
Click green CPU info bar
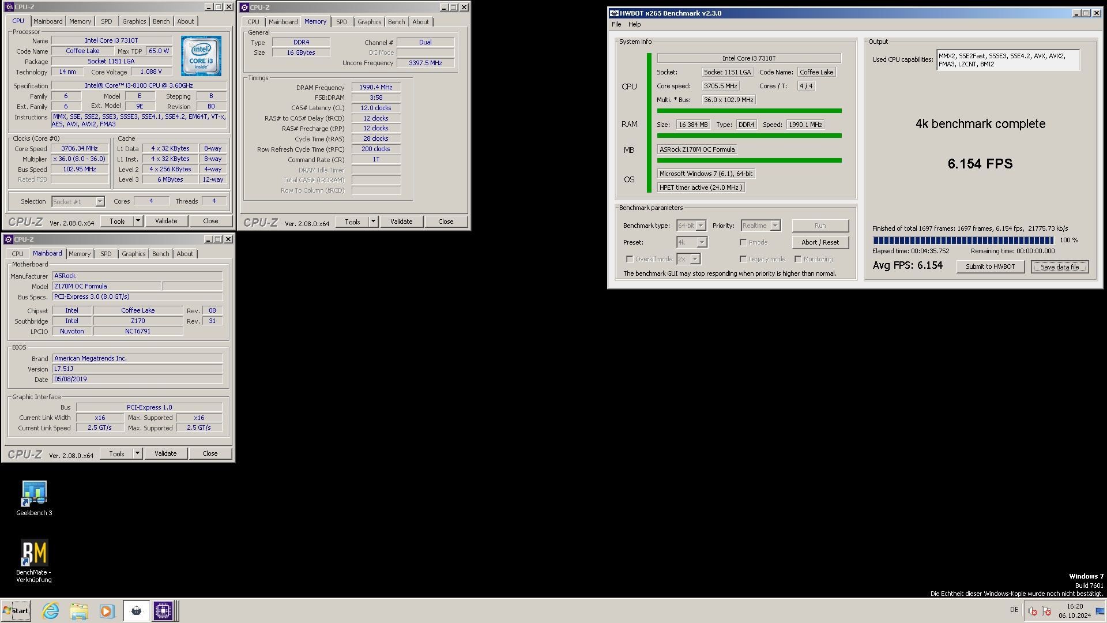(749, 111)
